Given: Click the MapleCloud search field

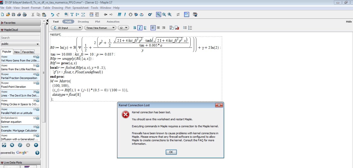Looking at the screenshot, I should (20, 38).
